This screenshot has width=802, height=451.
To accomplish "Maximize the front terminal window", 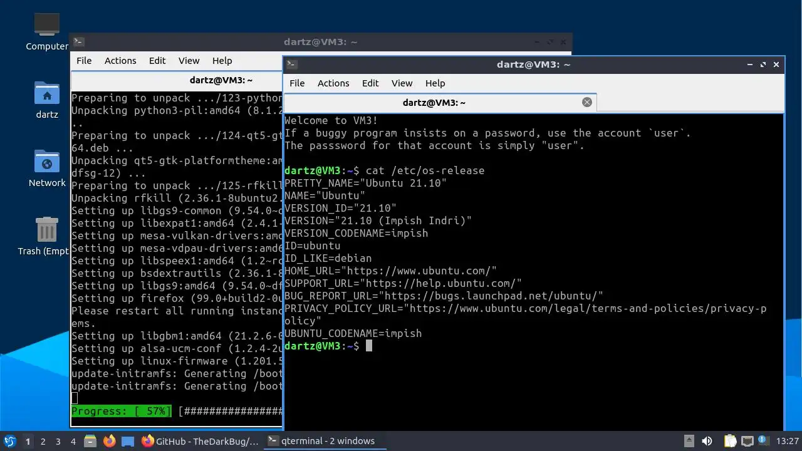I will pos(763,65).
